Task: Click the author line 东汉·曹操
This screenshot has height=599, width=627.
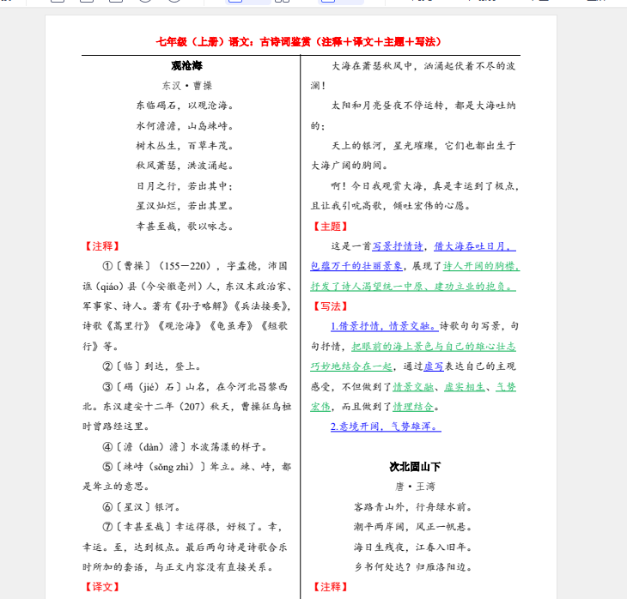Action: 186,86
